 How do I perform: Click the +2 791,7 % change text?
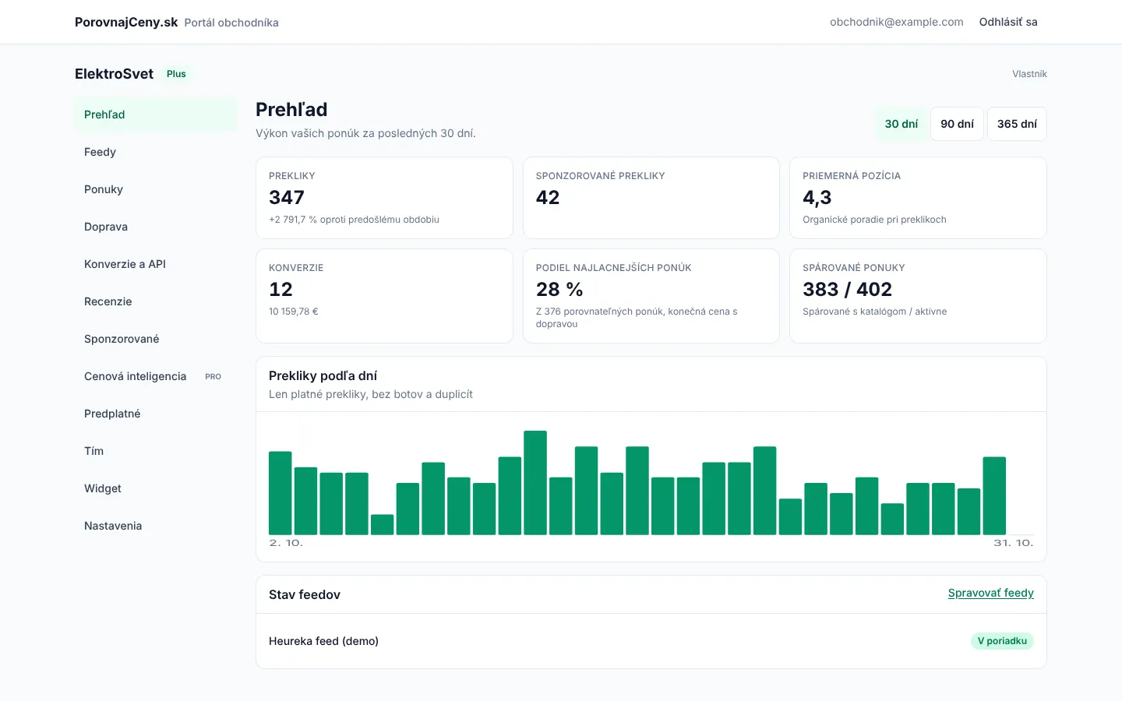pos(354,220)
